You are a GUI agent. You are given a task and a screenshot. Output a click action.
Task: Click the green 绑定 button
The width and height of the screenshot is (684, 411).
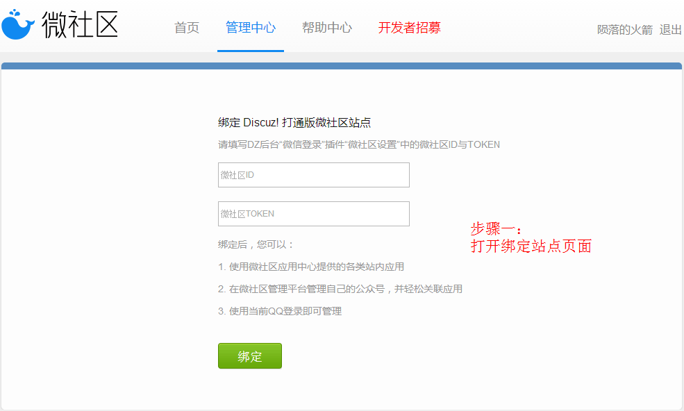pos(250,356)
